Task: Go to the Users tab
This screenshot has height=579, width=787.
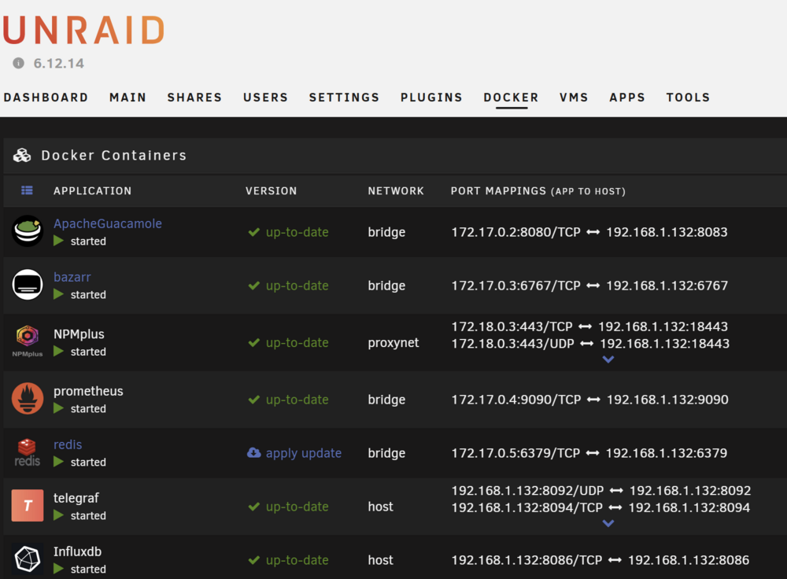Action: click(265, 98)
